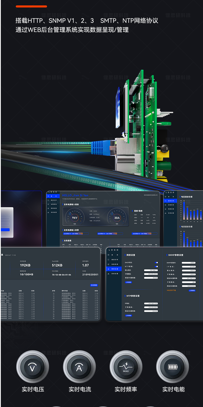The image size is (203, 407).
Task: Click the 实时电流 ammeter icon
Action: (79, 367)
